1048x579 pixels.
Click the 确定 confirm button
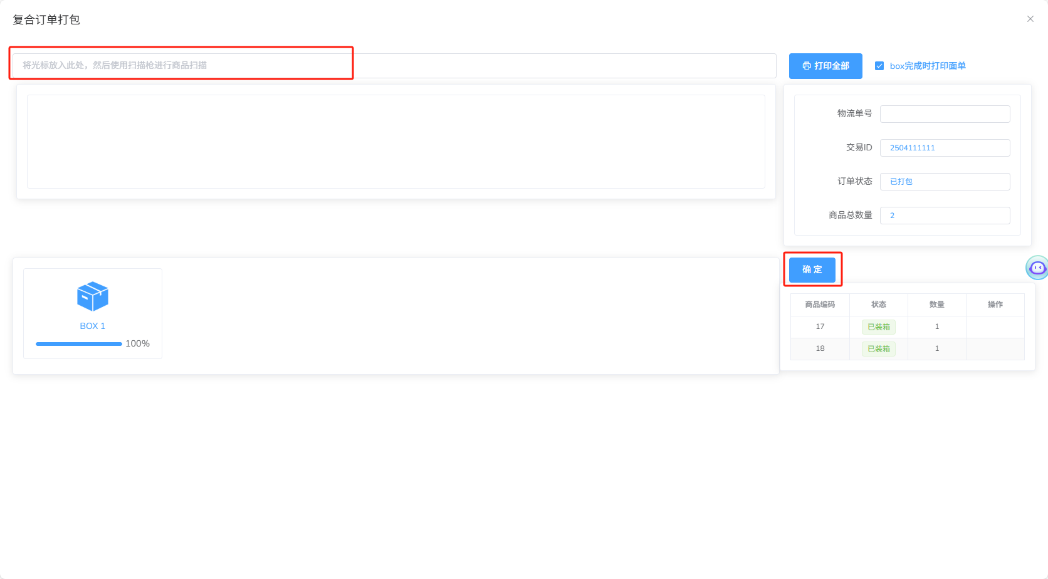[812, 269]
